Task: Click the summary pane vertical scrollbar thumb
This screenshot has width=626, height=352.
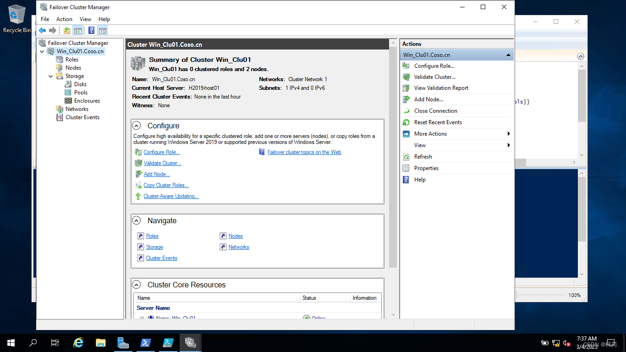Action: click(x=393, y=157)
